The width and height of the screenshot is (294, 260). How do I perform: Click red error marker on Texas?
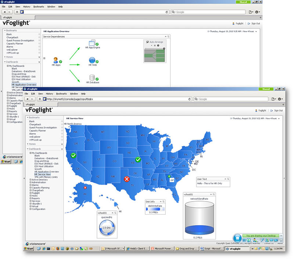127,179
